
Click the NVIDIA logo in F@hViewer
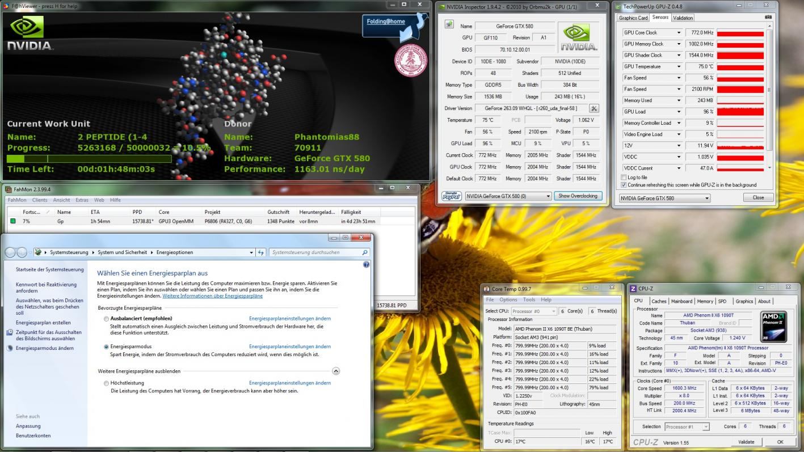click(30, 33)
